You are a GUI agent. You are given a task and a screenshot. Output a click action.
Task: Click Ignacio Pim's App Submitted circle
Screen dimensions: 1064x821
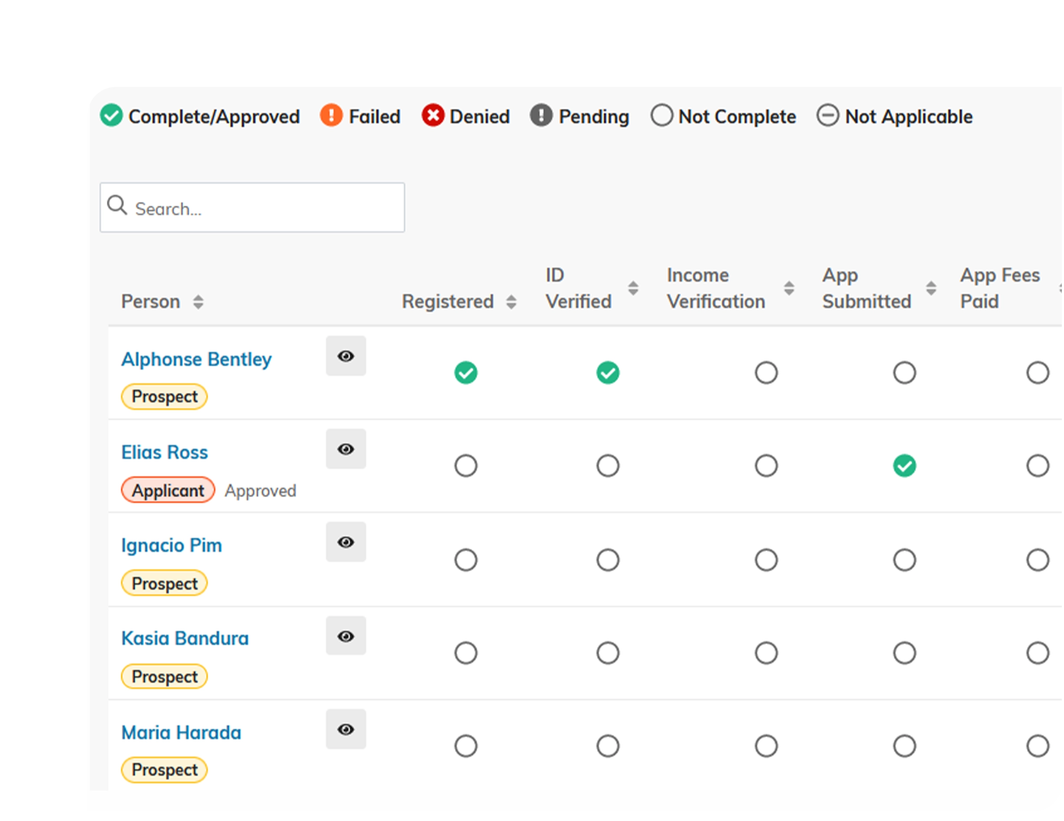click(x=905, y=560)
